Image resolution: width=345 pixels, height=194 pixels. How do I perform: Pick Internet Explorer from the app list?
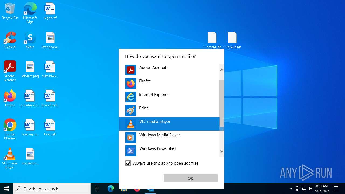[169, 97]
